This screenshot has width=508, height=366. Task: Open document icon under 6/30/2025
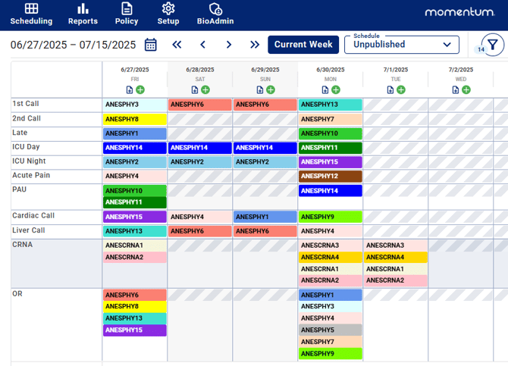click(325, 89)
